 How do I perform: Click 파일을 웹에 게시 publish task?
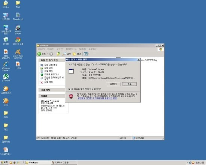[50, 75]
